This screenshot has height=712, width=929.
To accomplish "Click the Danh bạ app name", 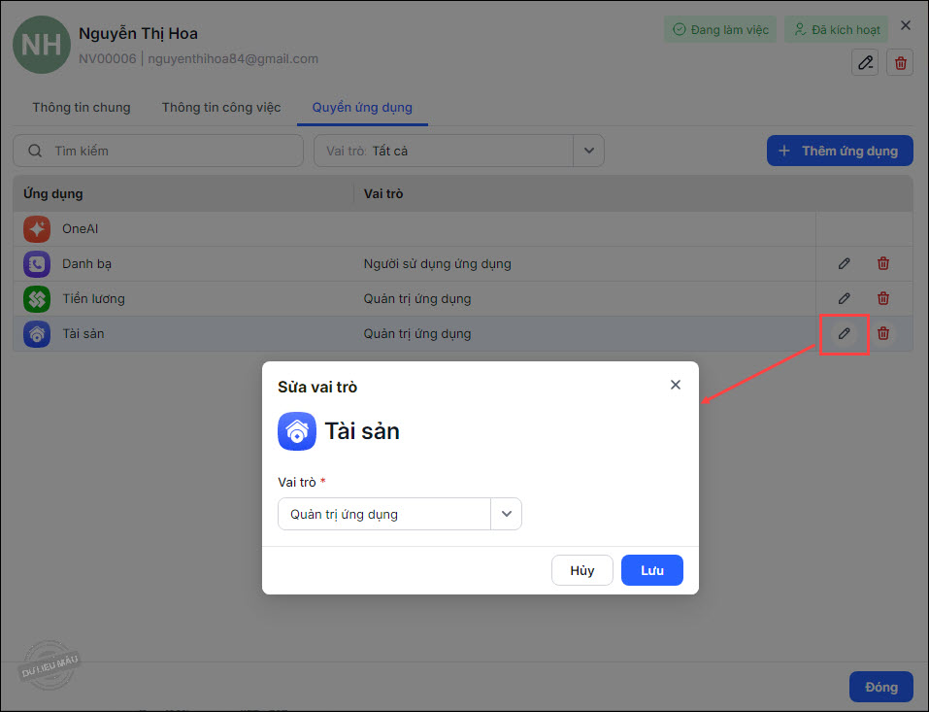I will [x=86, y=264].
